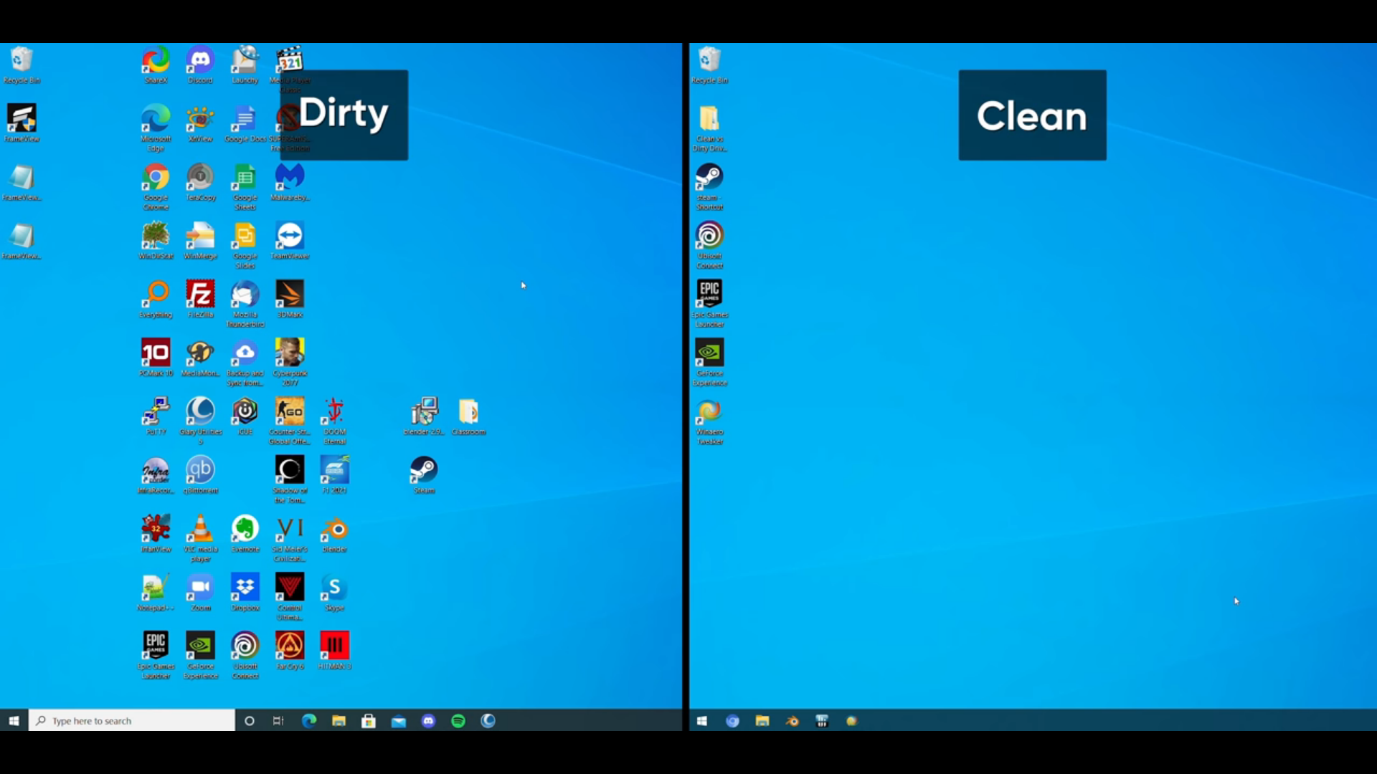The height and width of the screenshot is (774, 1377).
Task: Open Spotify from the left taskbar
Action: pyautogui.click(x=458, y=721)
